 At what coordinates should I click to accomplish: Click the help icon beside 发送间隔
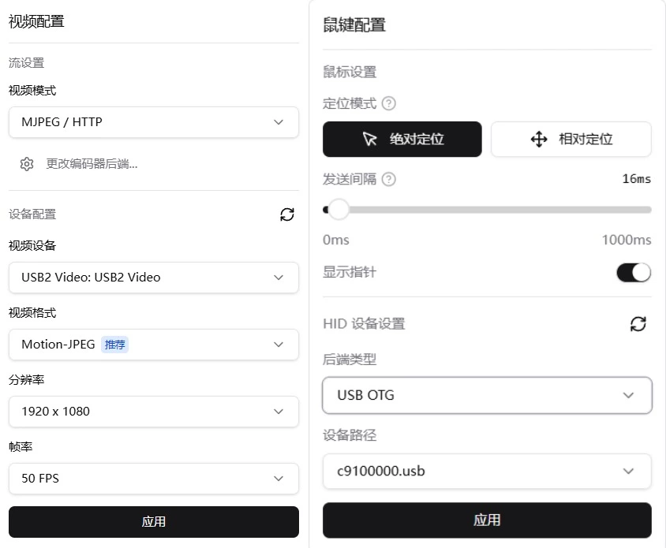pyautogui.click(x=388, y=179)
